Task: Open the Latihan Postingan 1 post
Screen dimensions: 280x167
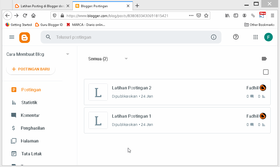Action: pyautogui.click(x=131, y=116)
